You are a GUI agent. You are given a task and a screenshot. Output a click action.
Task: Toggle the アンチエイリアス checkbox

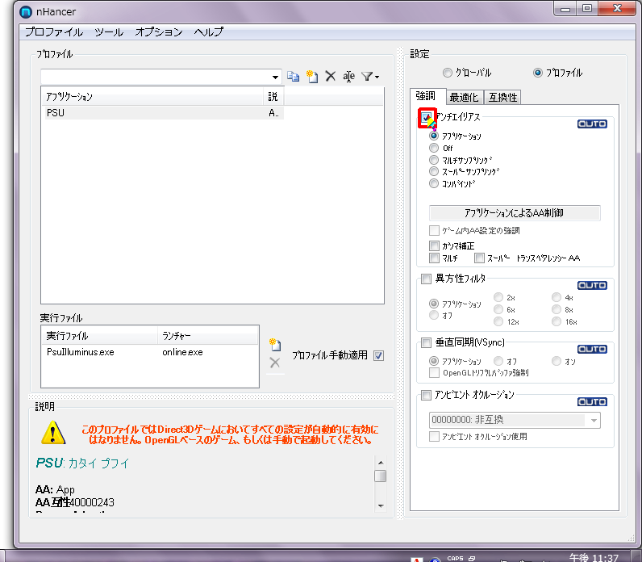[426, 117]
